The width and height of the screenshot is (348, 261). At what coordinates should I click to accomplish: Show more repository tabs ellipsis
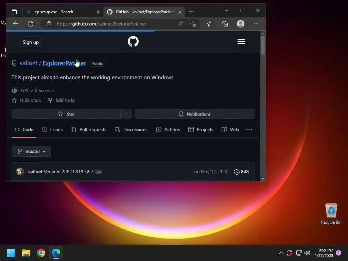(x=249, y=129)
